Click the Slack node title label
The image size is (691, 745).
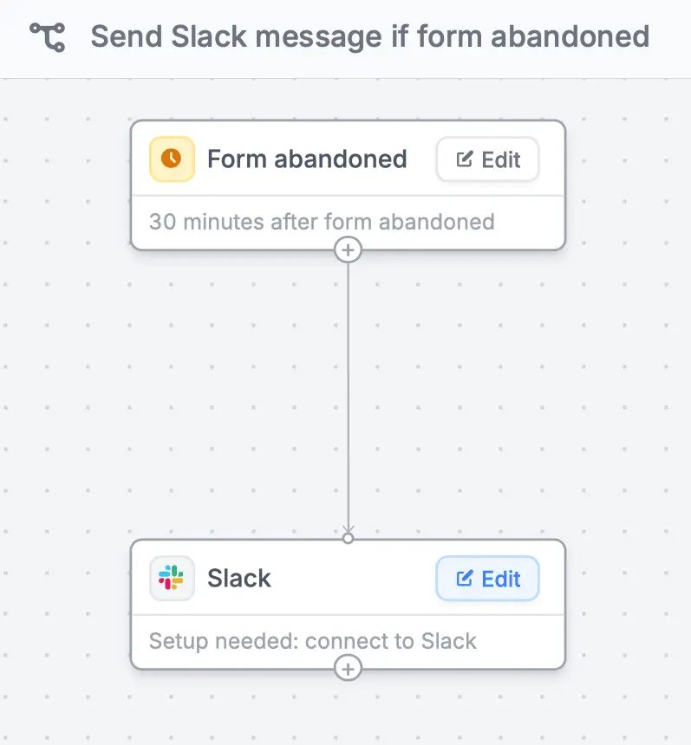[x=239, y=579]
